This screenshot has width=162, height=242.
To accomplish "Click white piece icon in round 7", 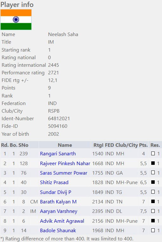I will (x=153, y=211).
